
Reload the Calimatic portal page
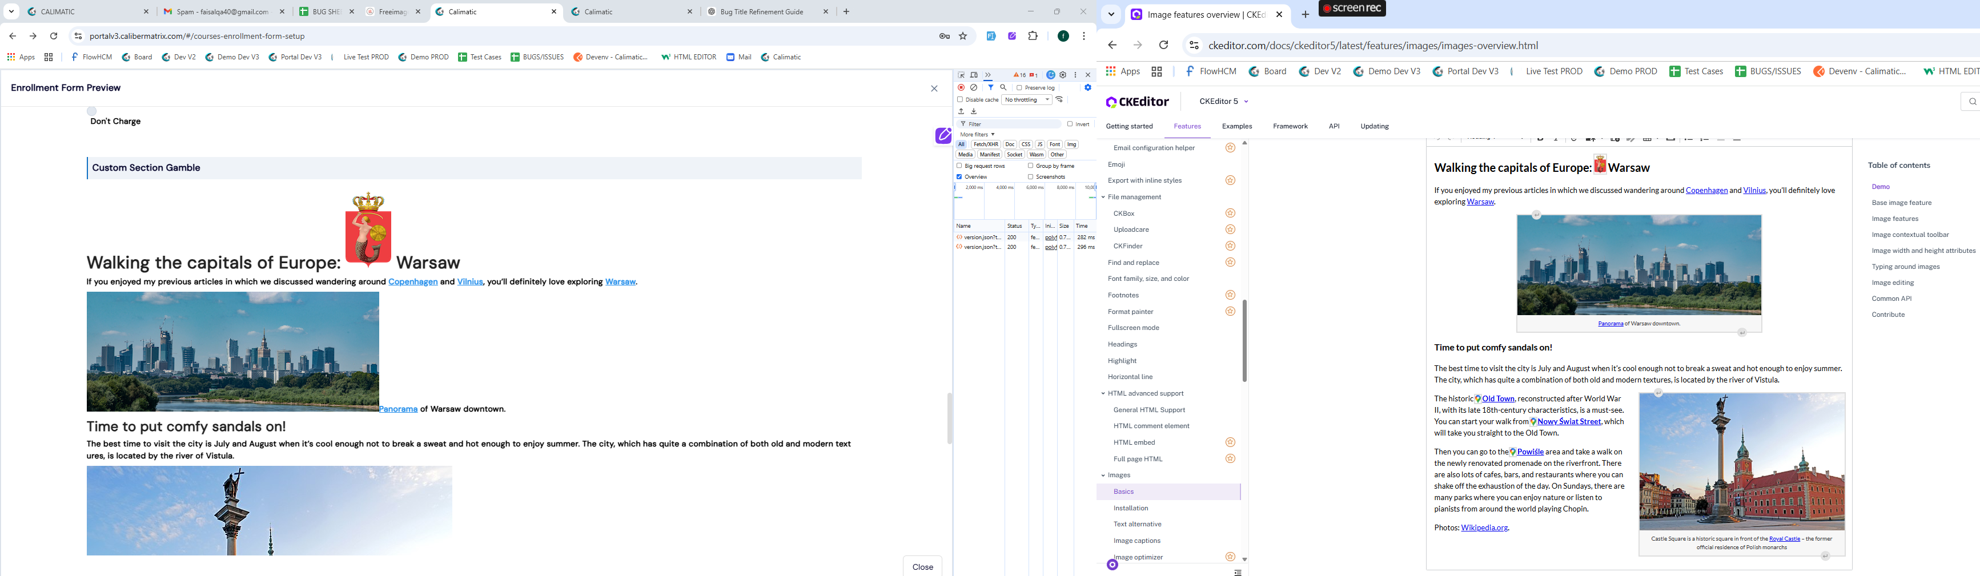tap(54, 36)
